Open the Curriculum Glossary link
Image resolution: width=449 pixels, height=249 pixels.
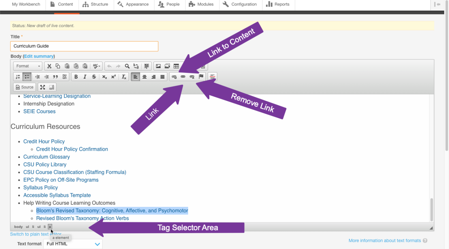click(46, 157)
